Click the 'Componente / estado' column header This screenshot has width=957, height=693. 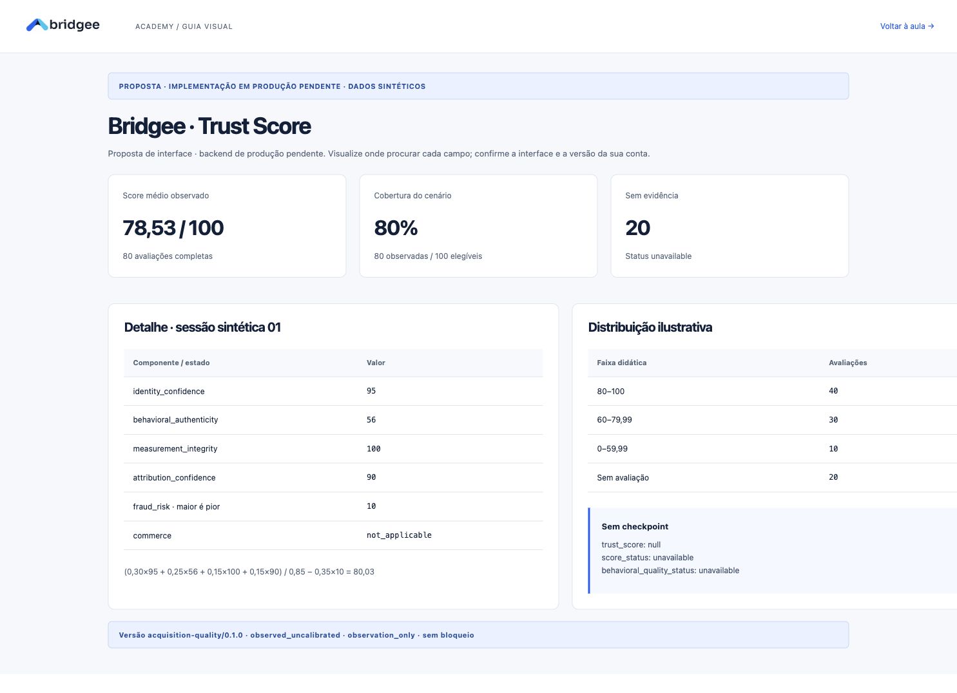171,363
